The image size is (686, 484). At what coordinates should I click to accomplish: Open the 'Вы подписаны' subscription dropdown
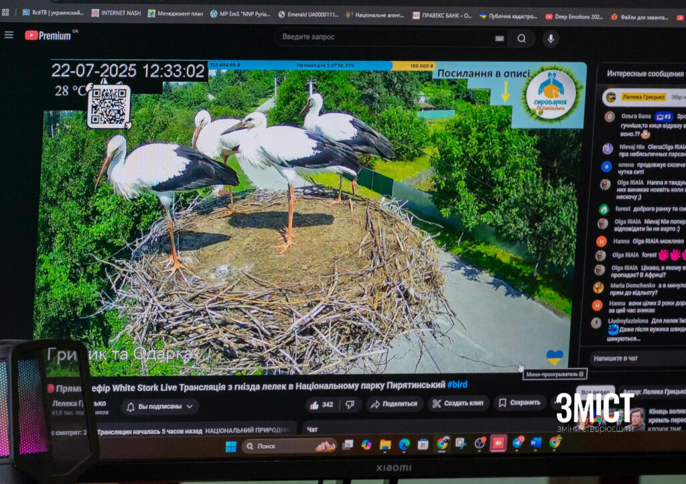point(160,406)
